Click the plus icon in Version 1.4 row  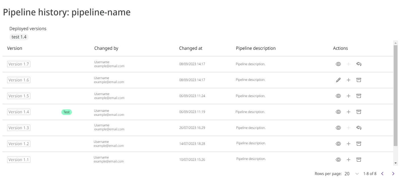[349, 112]
